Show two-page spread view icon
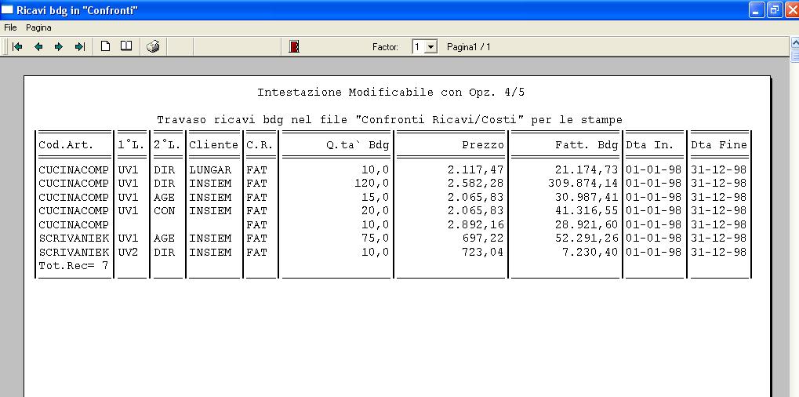Screen dimensions: 799x397 126,46
